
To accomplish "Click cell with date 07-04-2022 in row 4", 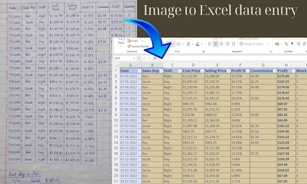I will click(x=130, y=87).
